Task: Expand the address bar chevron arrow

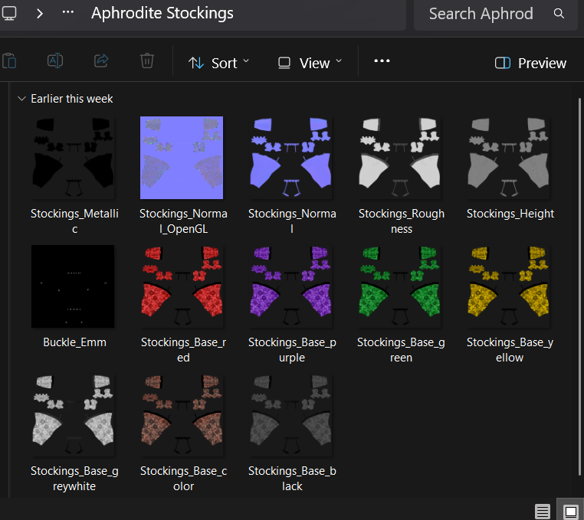Action: point(40,14)
